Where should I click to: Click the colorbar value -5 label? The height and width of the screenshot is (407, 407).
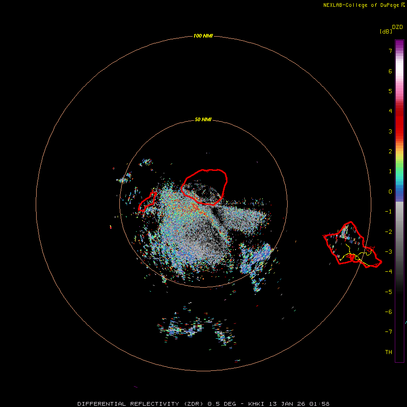click(x=388, y=292)
